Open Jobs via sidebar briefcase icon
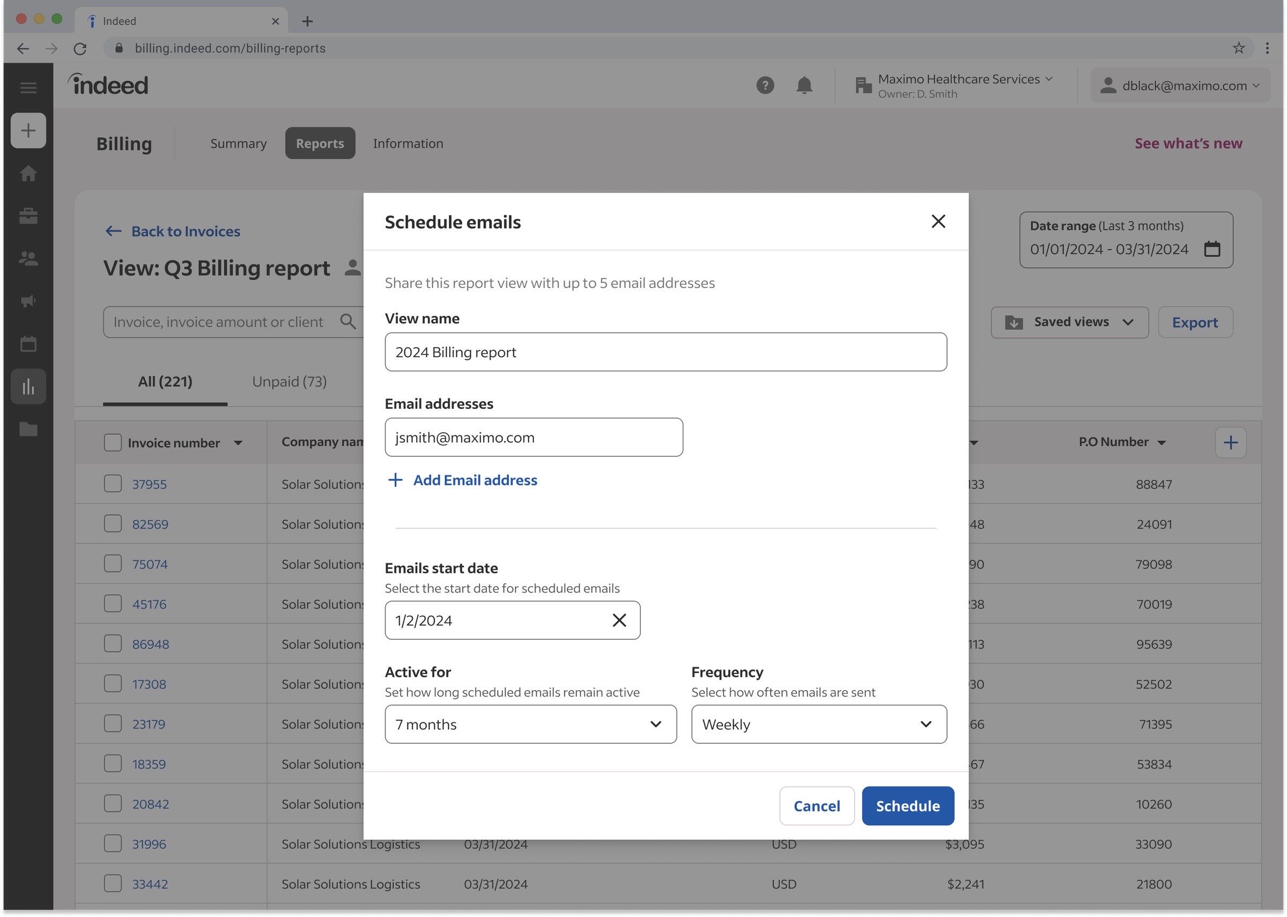Viewport: 1287px width, 917px height. (28, 216)
